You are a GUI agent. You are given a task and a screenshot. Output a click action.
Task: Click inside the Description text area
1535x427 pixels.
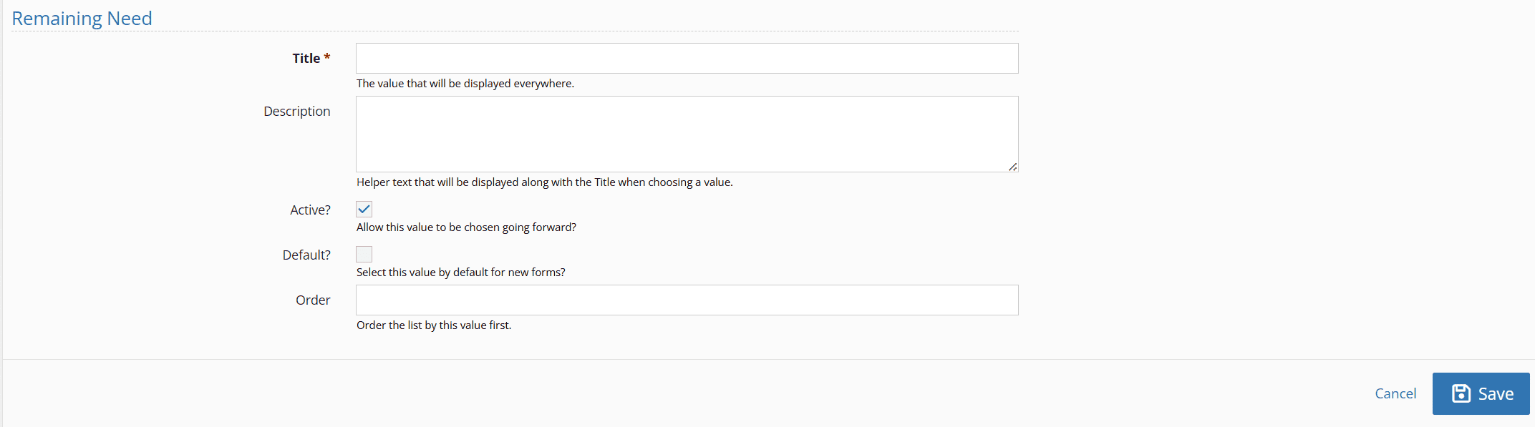687,134
